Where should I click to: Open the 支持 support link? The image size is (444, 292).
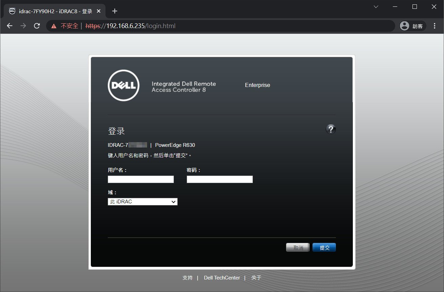point(187,278)
